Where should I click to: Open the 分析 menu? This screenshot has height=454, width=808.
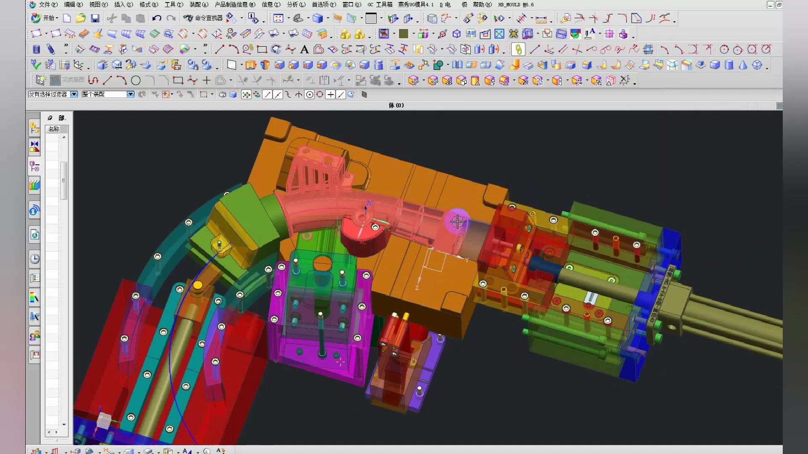(x=296, y=5)
